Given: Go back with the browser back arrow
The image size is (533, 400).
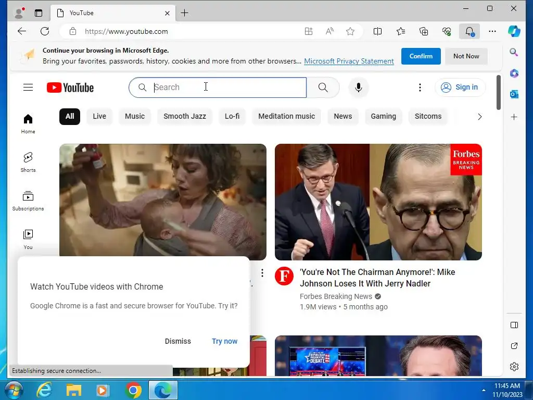Looking at the screenshot, I should [22, 31].
